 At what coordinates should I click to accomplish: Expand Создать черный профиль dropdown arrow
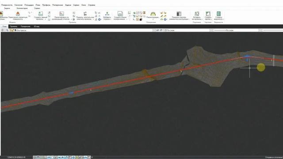point(46,19)
